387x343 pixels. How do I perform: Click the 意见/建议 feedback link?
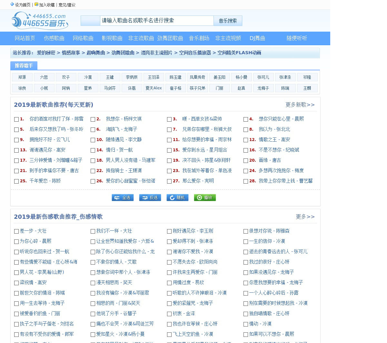coord(67,5)
